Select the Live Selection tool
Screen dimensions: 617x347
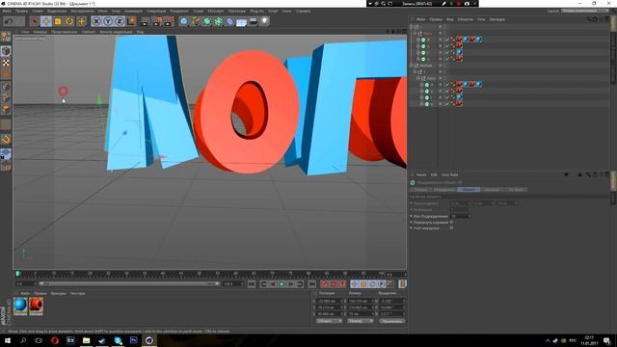pyautogui.click(x=35, y=21)
